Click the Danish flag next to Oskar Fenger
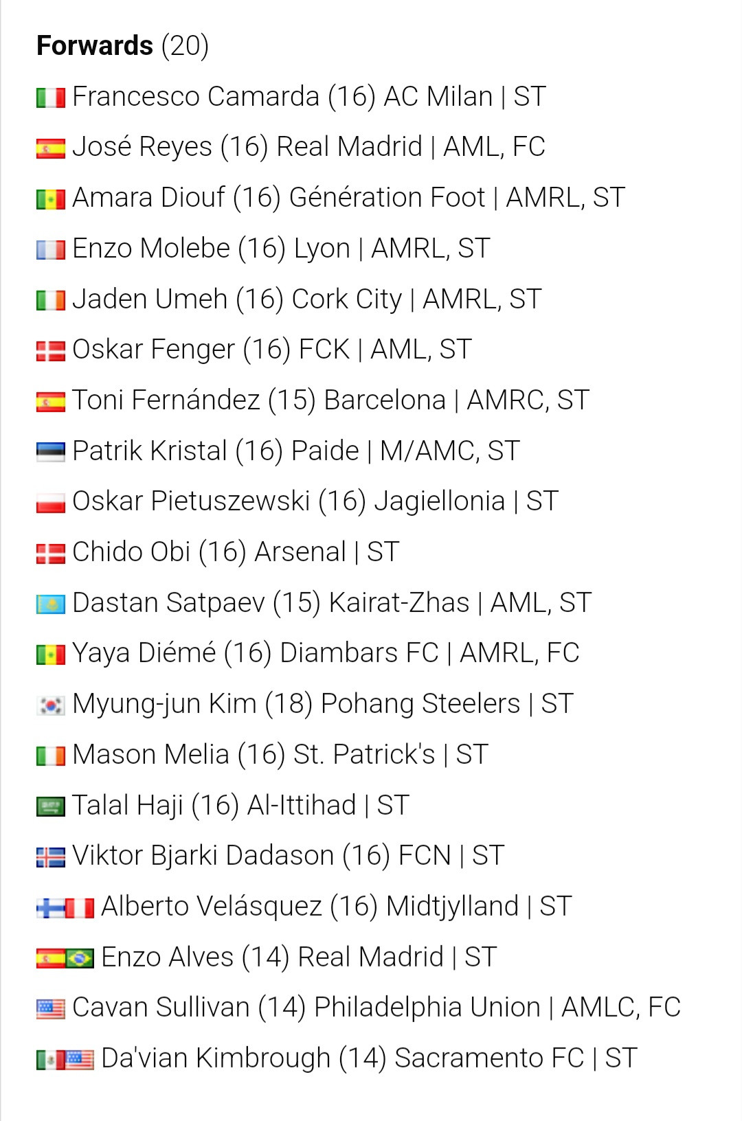 tap(51, 351)
